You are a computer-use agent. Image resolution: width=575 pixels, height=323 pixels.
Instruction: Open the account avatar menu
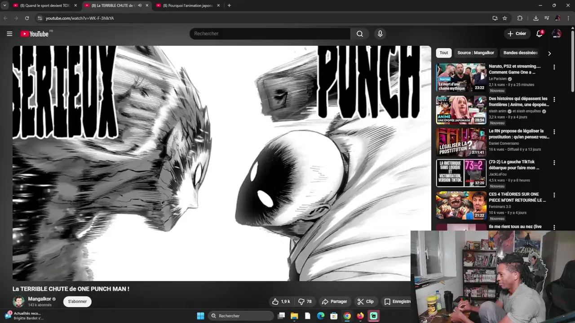557,34
